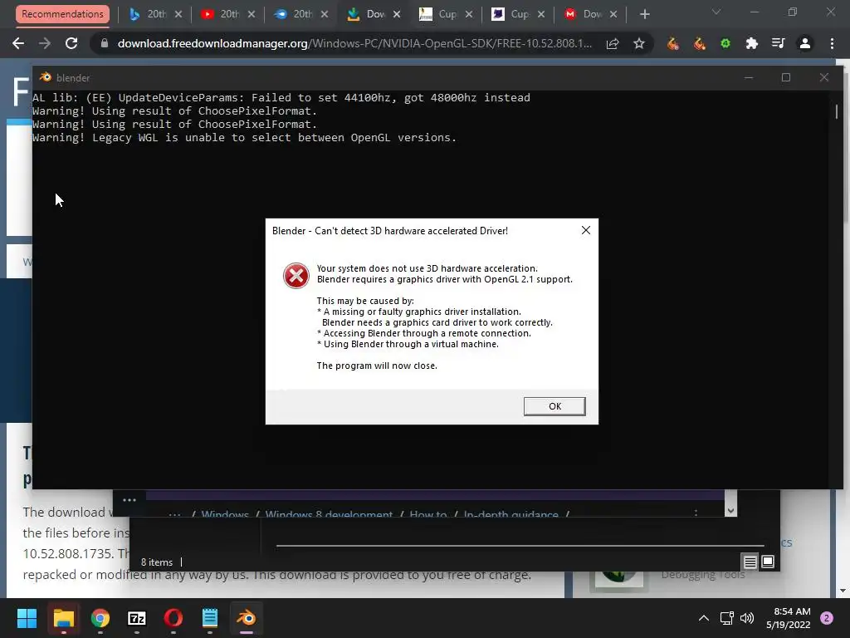Open the Extensions puzzle menu

[752, 43]
